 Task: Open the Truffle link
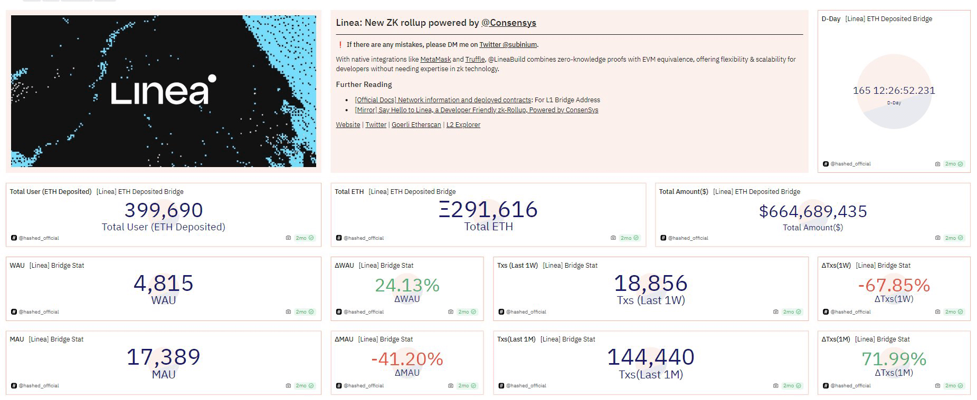coord(475,60)
